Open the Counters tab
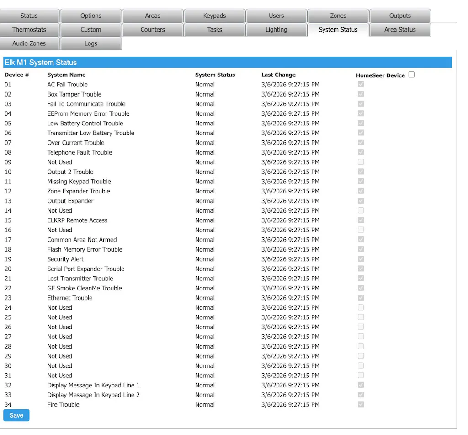This screenshot has width=468, height=435. (153, 30)
